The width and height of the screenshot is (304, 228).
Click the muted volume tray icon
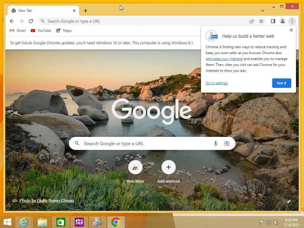pos(276,222)
